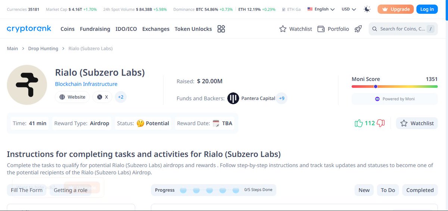Click the Time 41 min label
This screenshot has width=448, height=211.
tap(29, 123)
